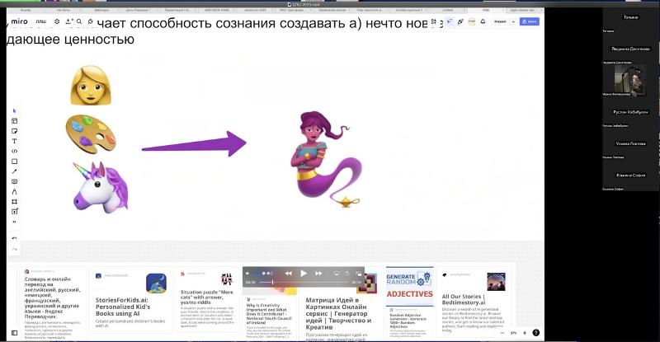Choose the sticky note tool
Viewport: 660px width, 342px height.
(14, 131)
